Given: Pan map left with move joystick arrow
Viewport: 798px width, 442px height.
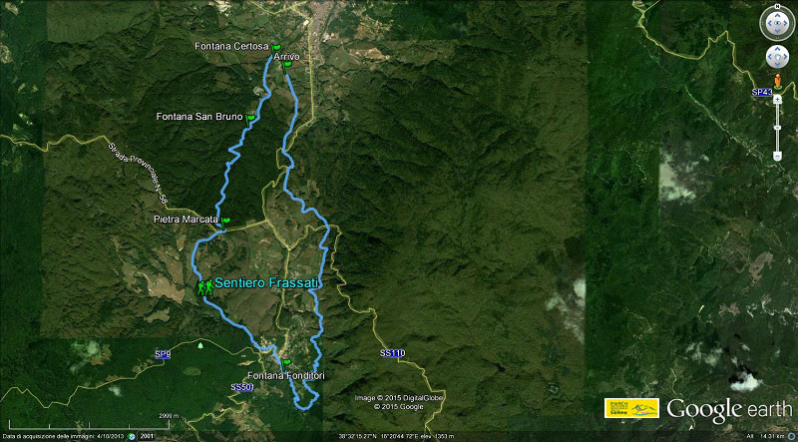Looking at the screenshot, I should click(x=770, y=57).
